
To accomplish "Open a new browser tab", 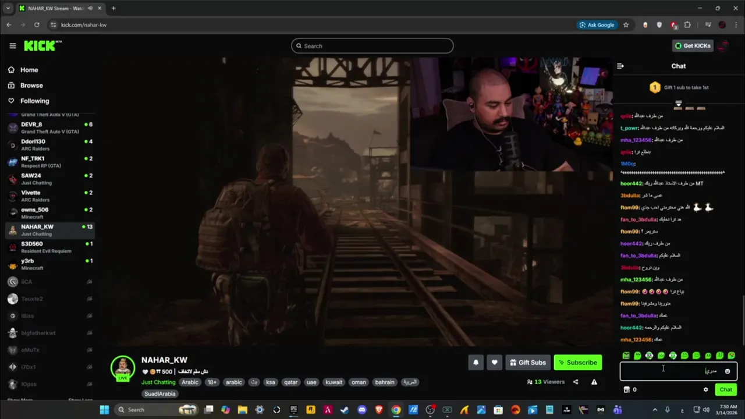I will [x=113, y=8].
